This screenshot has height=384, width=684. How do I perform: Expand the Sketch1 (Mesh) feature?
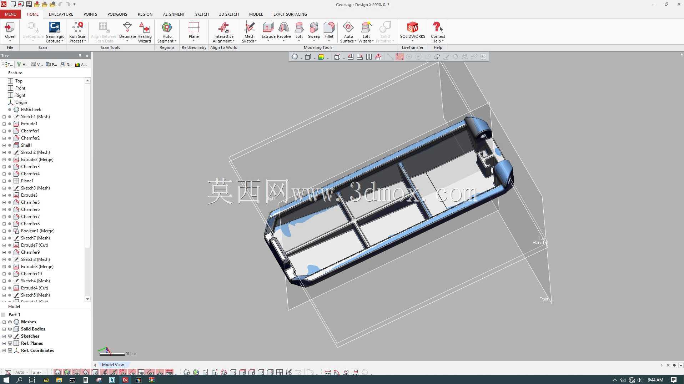[4, 117]
